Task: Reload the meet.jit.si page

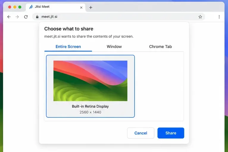Action: click(26, 17)
